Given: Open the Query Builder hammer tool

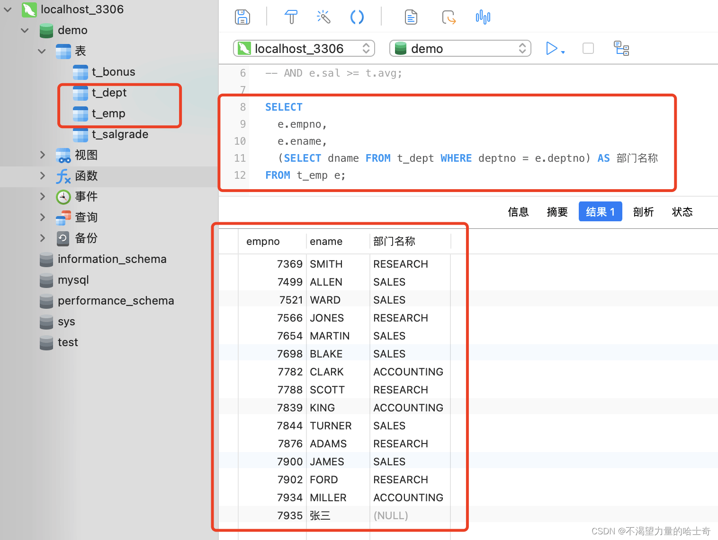Looking at the screenshot, I should tap(291, 17).
